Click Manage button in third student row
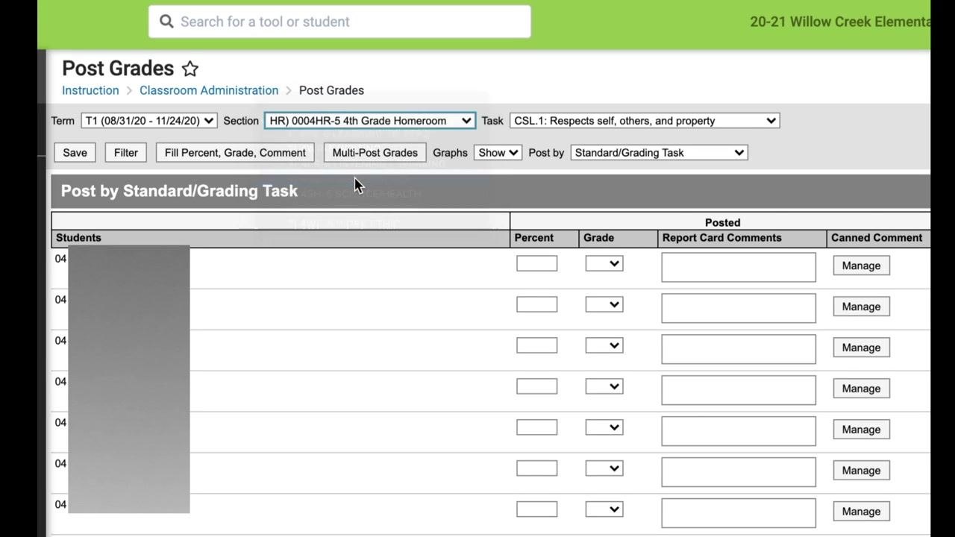 pos(861,348)
